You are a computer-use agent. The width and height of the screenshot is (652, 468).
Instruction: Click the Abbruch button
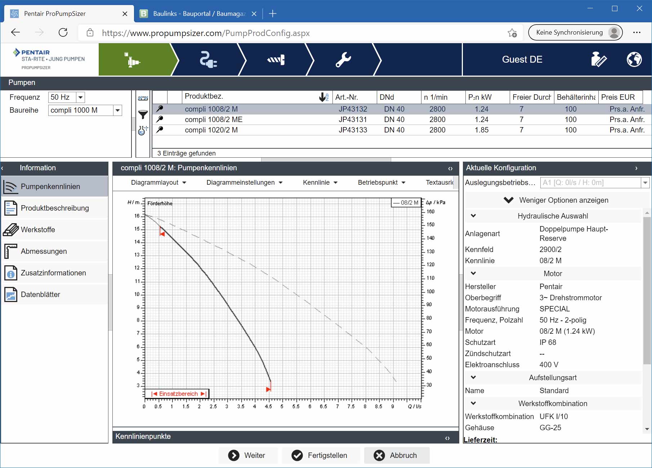[397, 455]
